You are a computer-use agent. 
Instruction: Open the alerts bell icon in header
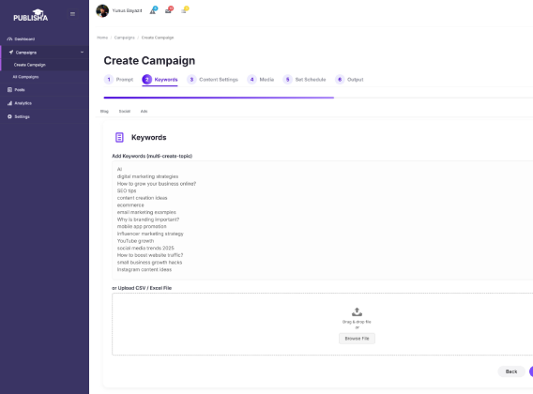153,11
